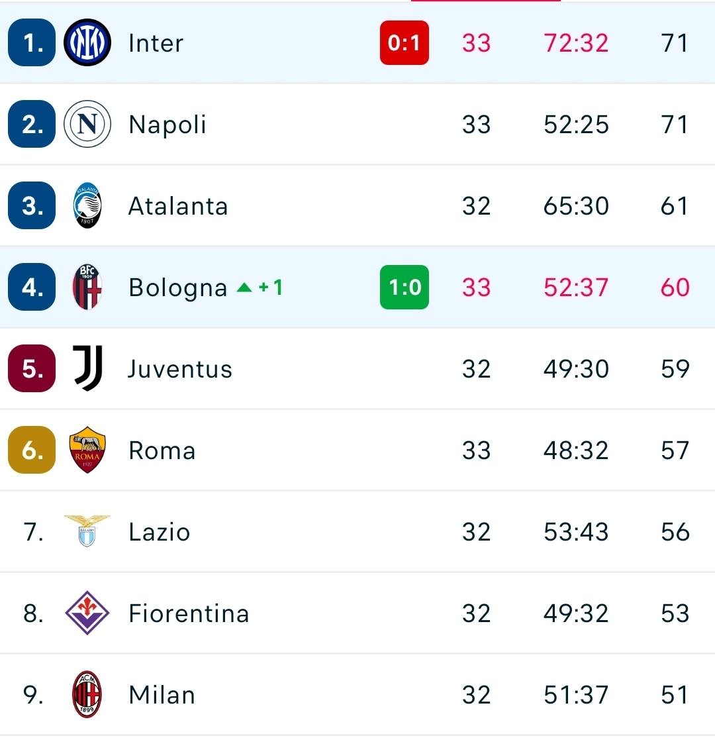Image resolution: width=715 pixels, height=738 pixels.
Task: Click the gold rank 6 position badge
Action: pos(32,450)
